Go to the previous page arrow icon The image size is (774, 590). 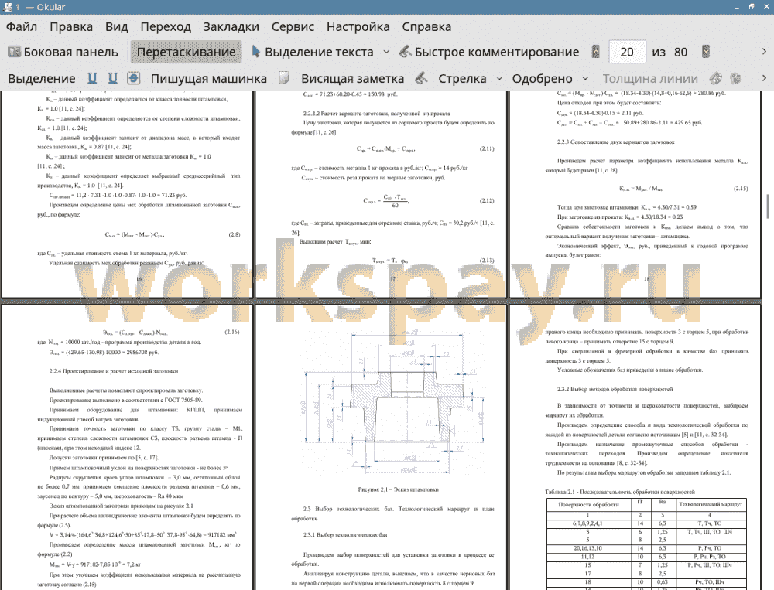[596, 52]
